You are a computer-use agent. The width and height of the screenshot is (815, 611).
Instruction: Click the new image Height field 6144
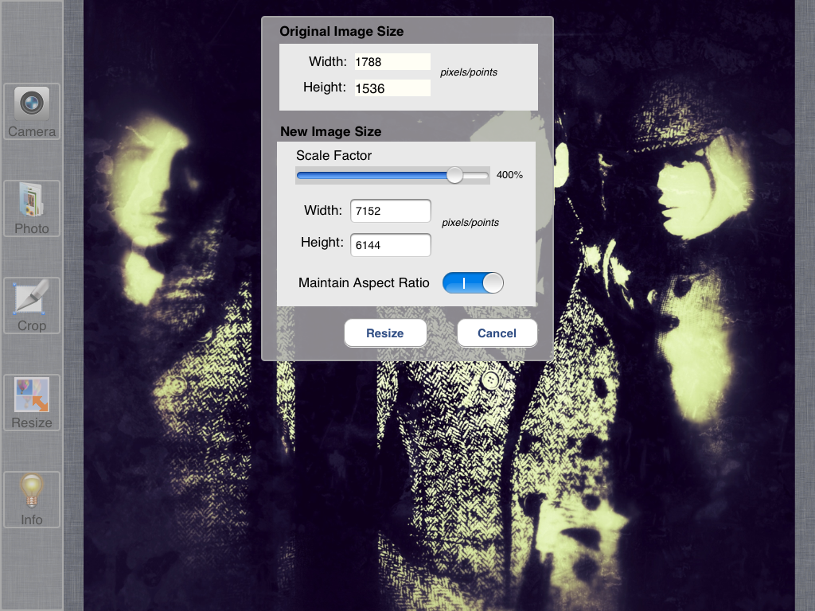pyautogui.click(x=390, y=245)
